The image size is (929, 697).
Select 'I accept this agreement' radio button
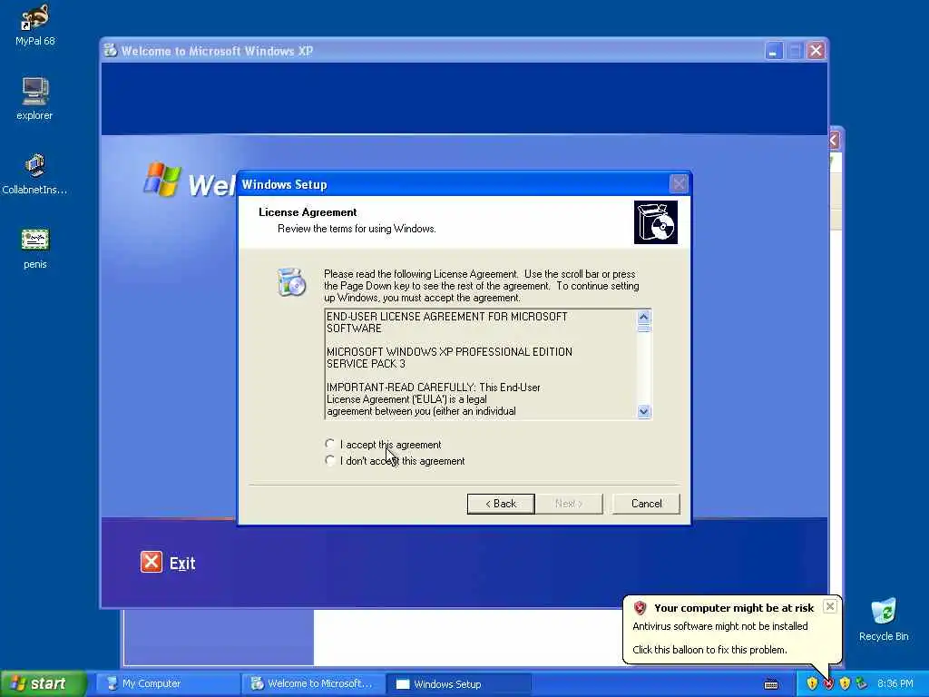pos(330,444)
